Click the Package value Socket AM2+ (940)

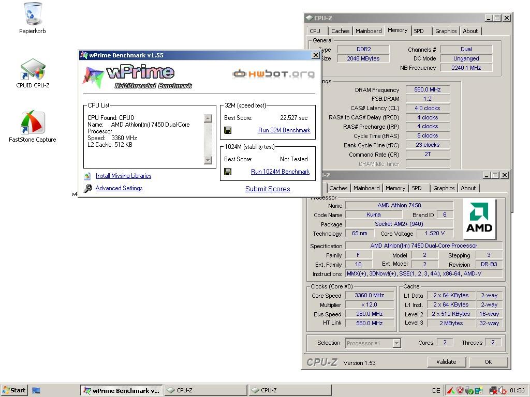point(399,224)
